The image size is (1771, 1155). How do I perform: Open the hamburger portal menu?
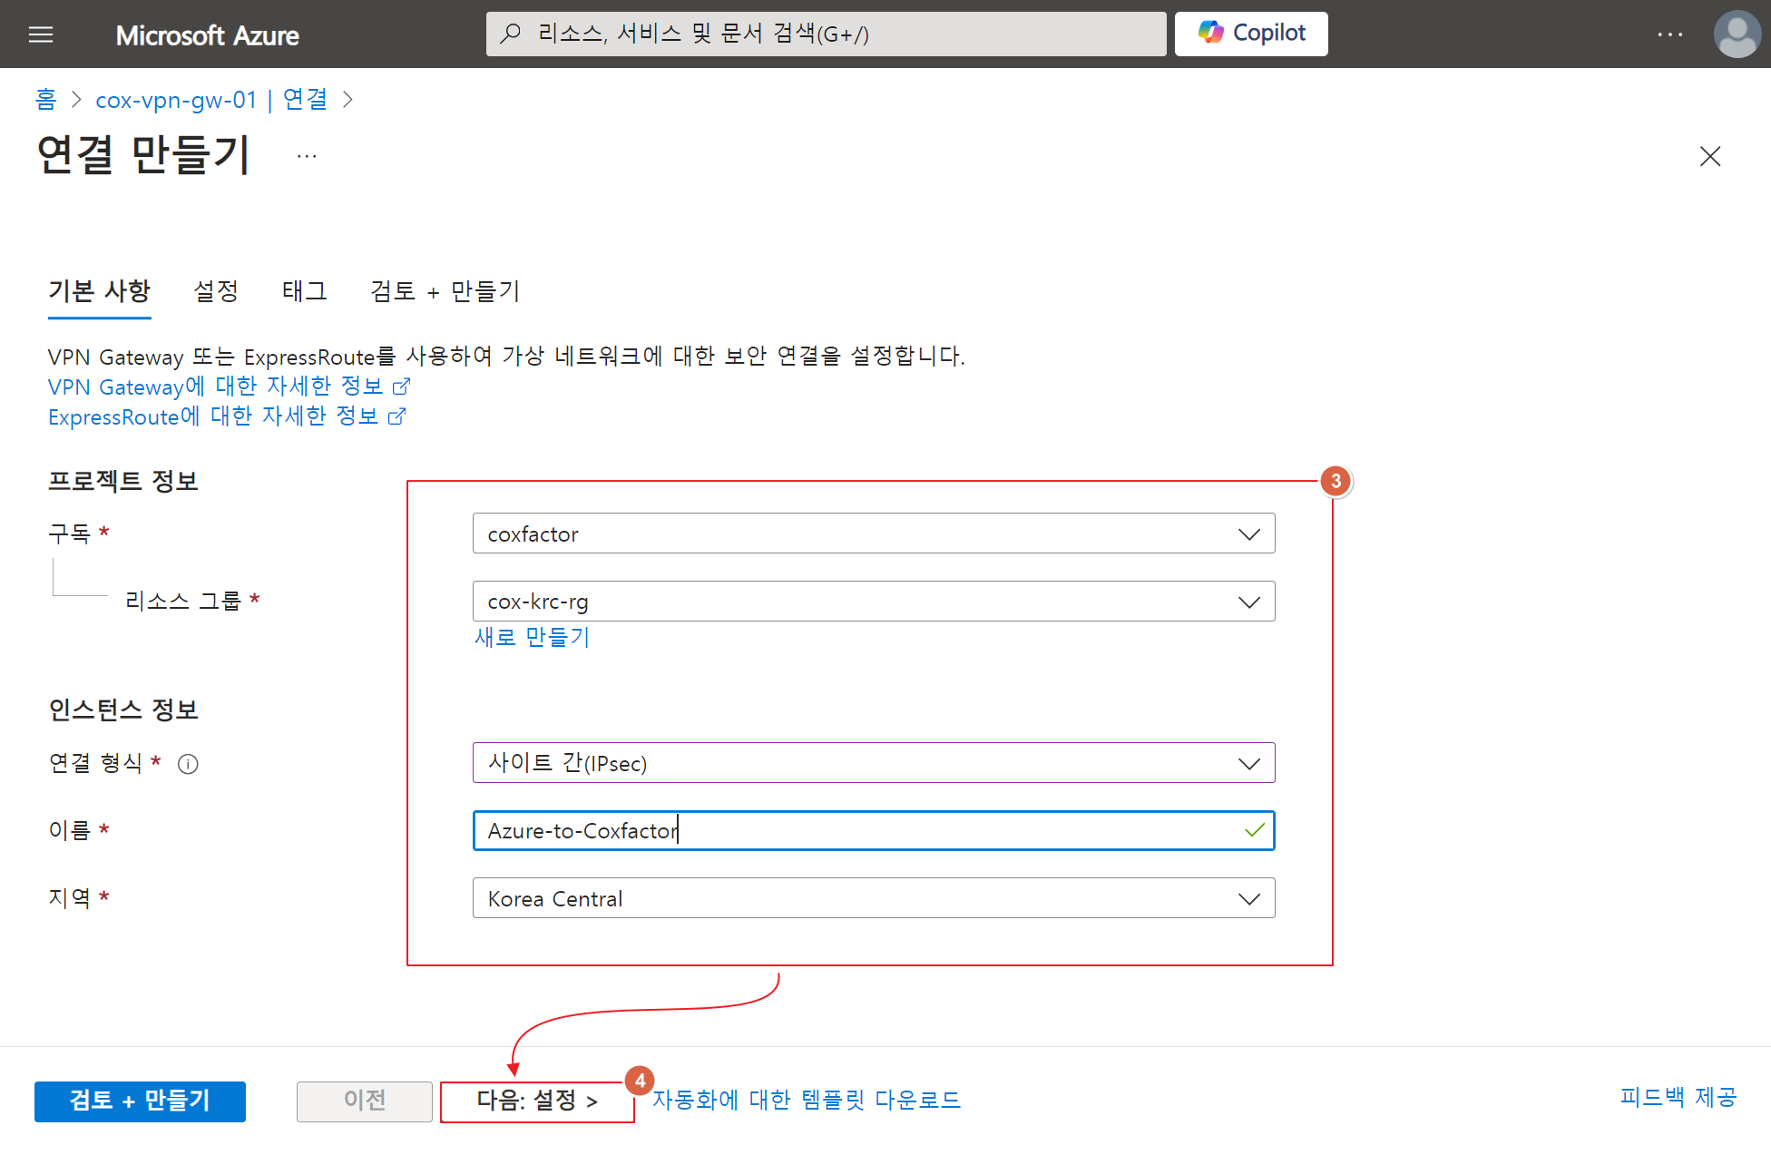pos(41,34)
